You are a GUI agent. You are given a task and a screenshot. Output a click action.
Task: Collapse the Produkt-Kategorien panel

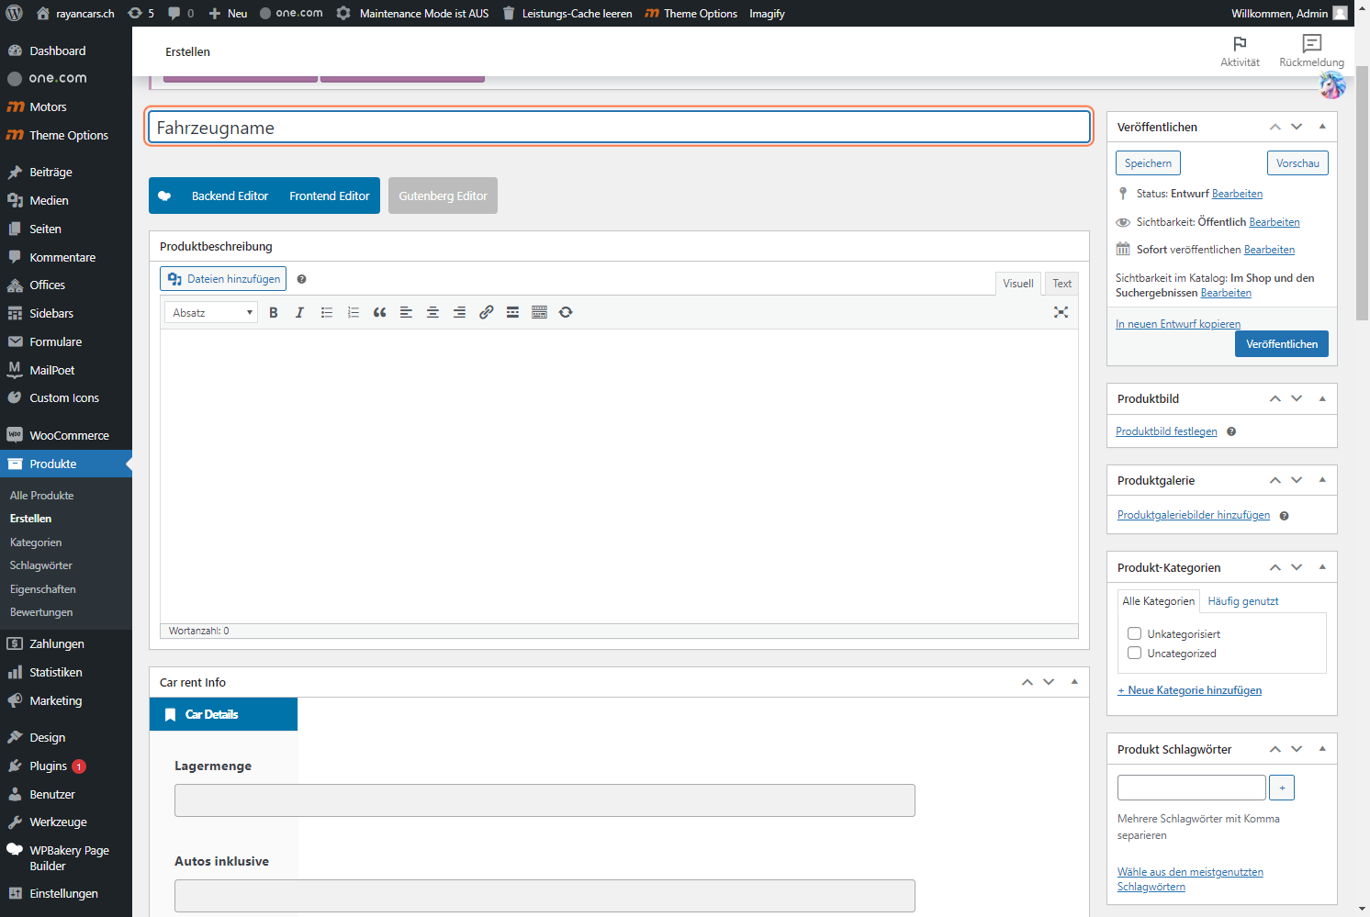click(x=1322, y=567)
